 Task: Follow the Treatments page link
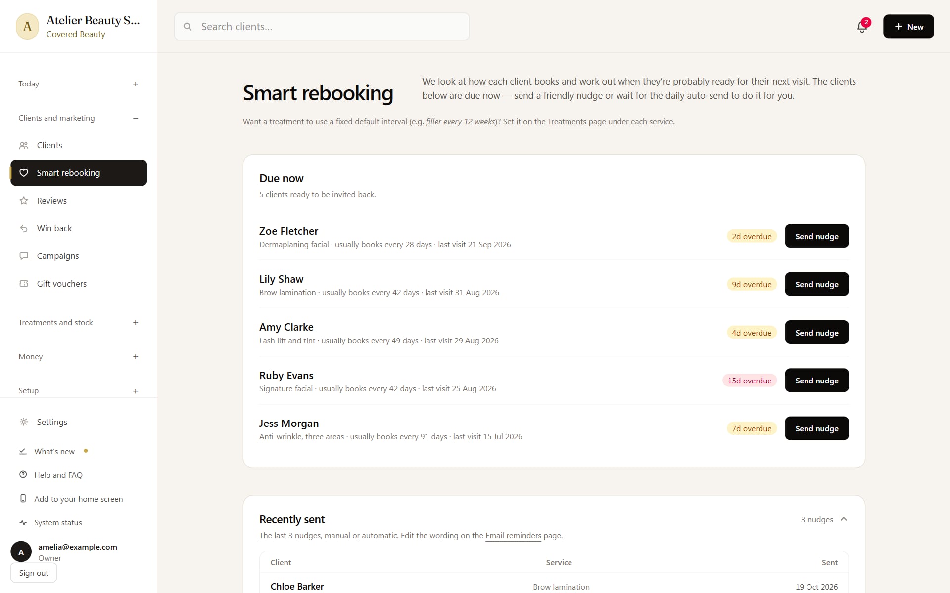576,122
